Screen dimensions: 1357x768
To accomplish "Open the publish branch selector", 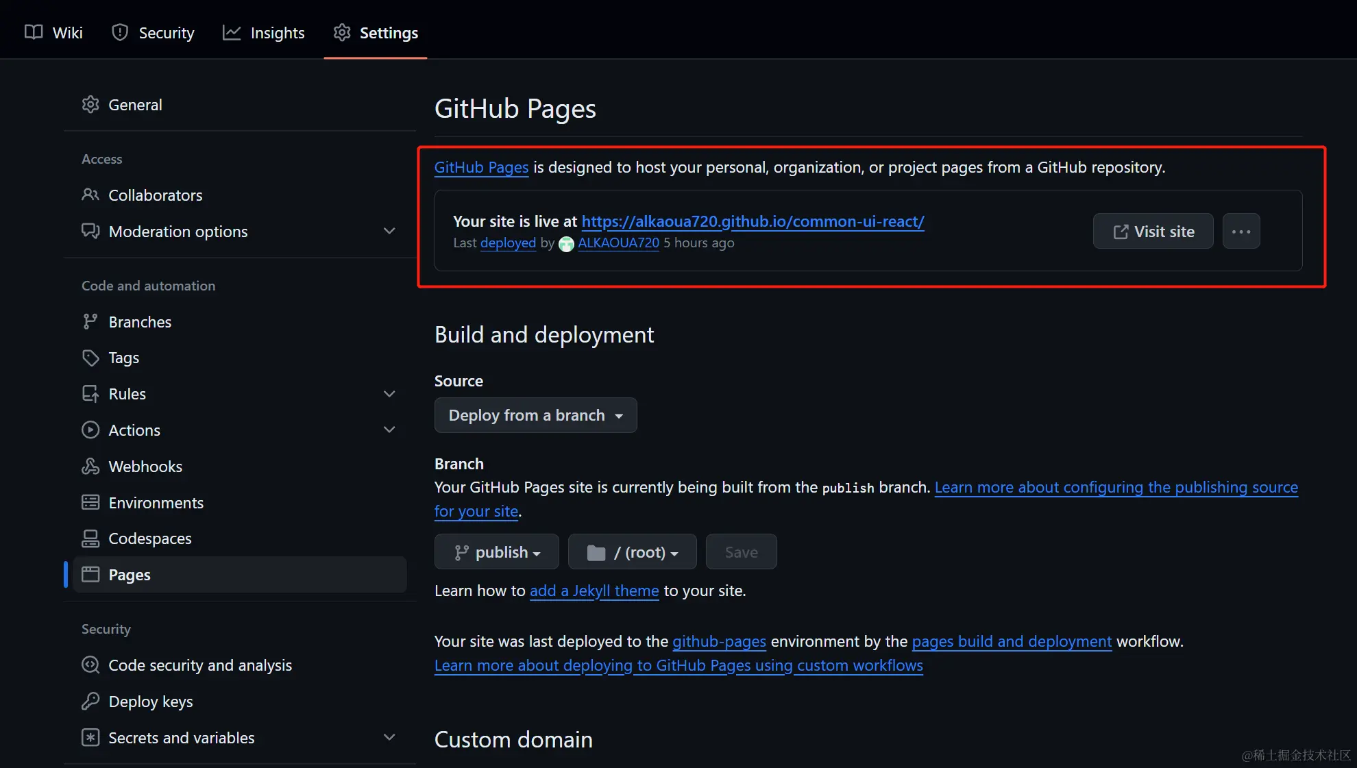I will [496, 552].
